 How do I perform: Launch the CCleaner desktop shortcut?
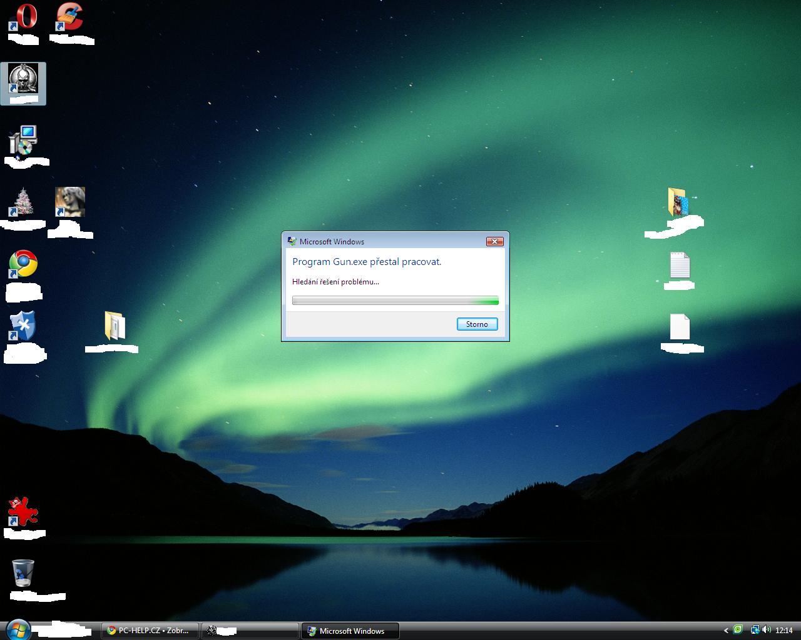(69, 17)
